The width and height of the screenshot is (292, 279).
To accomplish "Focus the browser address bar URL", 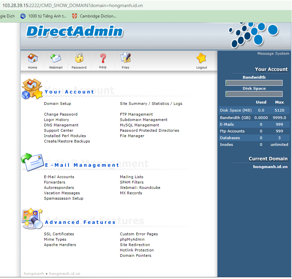I will [x=73, y=5].
